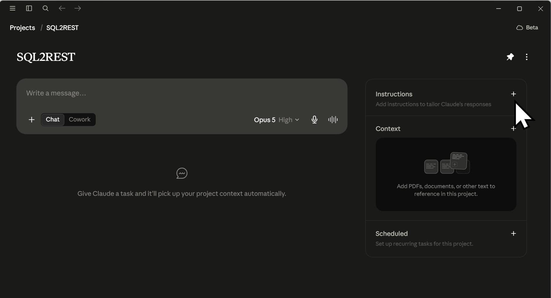Add project instructions with the plus icon

pos(513,94)
